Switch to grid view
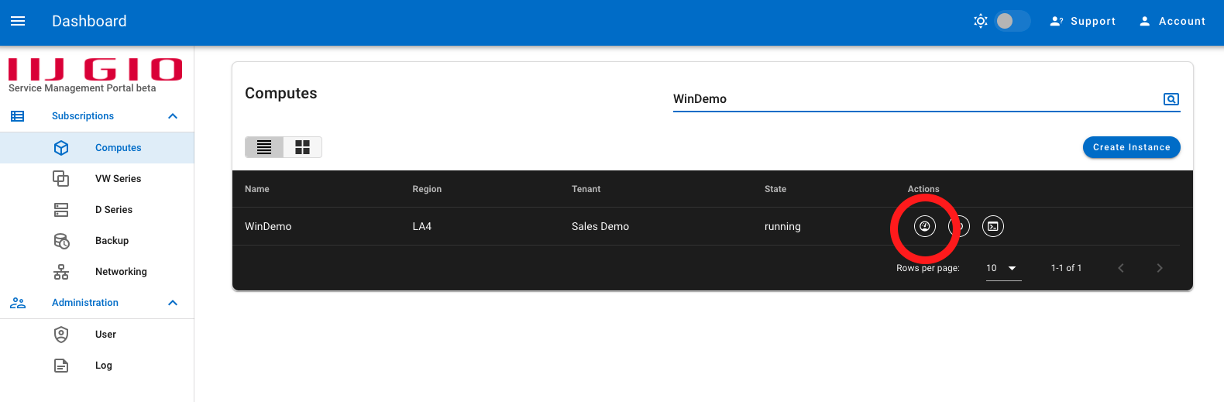Viewport: 1224px width, 402px height. click(x=302, y=147)
